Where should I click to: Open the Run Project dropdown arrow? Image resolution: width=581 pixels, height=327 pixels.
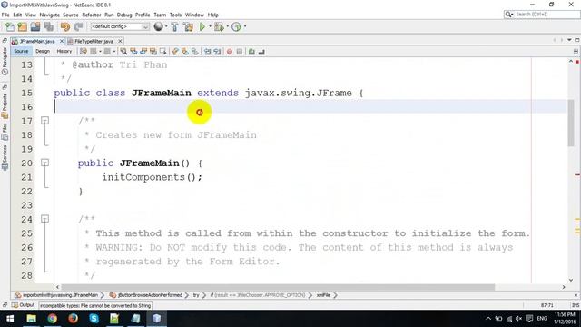(210, 26)
